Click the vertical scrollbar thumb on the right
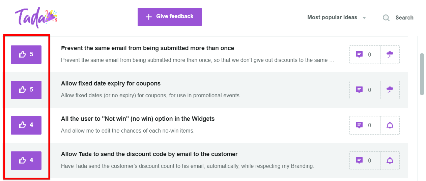 [x=422, y=74]
